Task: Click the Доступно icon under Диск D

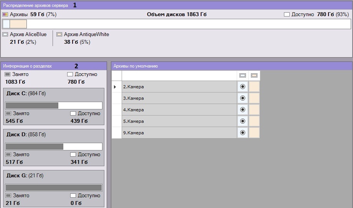Action: [x=73, y=155]
